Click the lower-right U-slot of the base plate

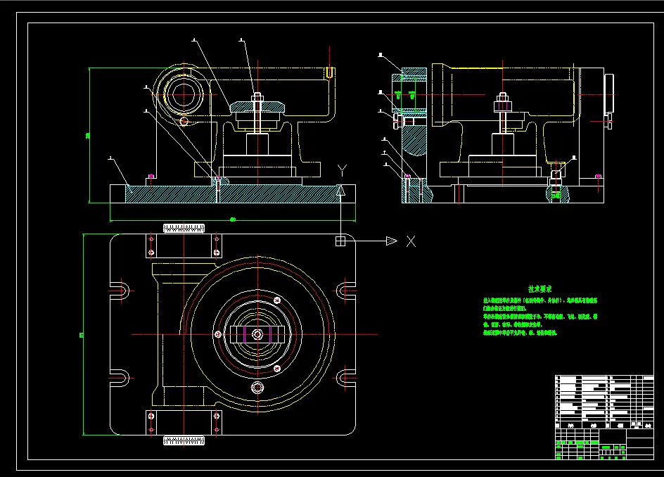tap(346, 378)
